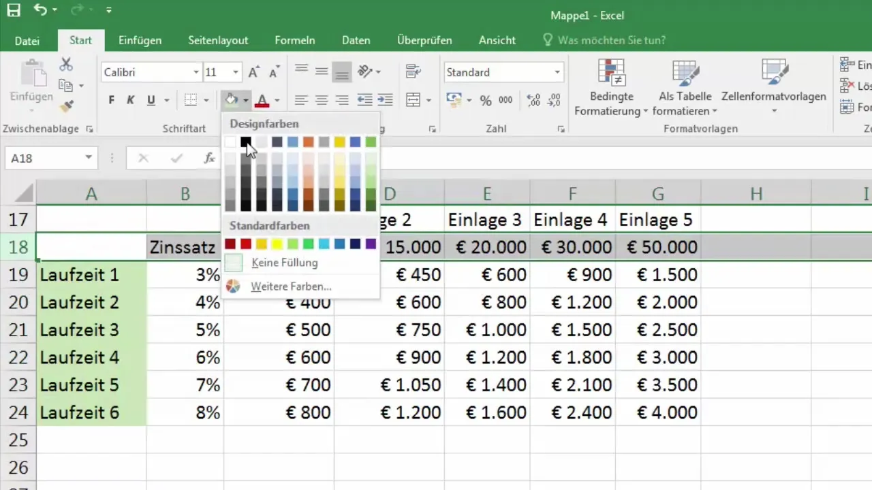Open Bedingte Formatierung
The width and height of the screenshot is (872, 490).
611,87
